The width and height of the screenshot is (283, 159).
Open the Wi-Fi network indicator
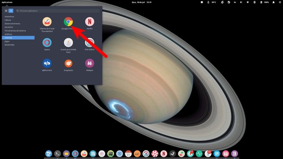coord(248,2)
